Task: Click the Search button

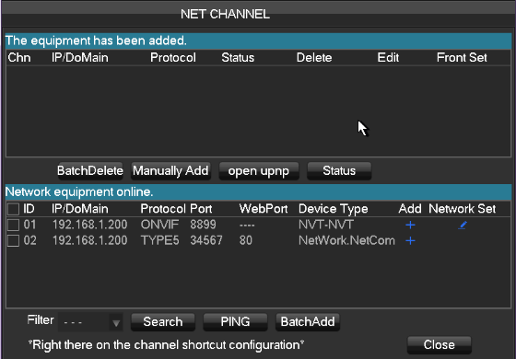Action: 162,322
